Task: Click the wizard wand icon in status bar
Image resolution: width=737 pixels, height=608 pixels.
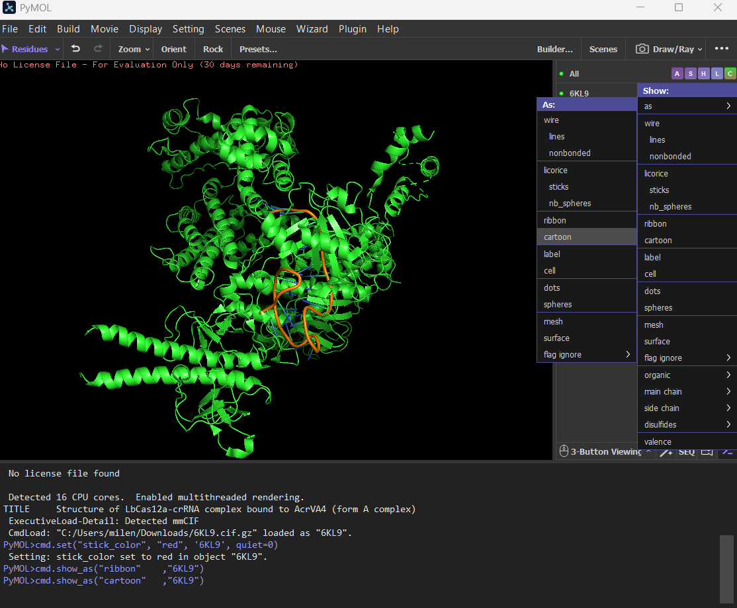Action: pos(666,452)
